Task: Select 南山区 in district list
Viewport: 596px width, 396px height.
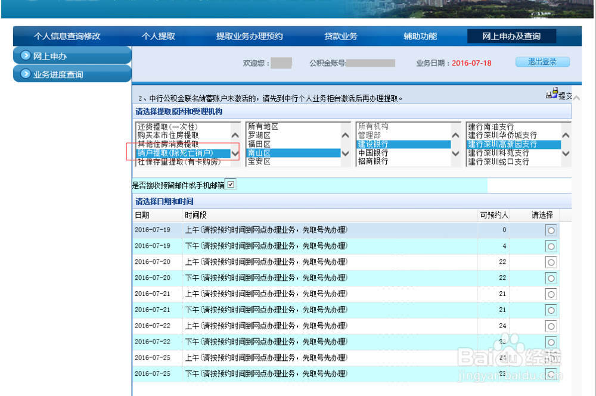Action: (293, 153)
